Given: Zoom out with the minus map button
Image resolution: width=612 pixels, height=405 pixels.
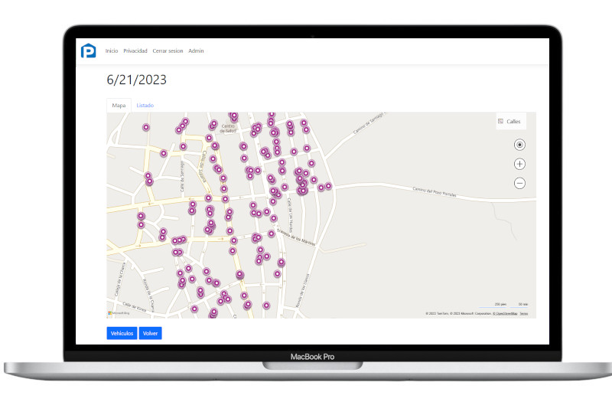Looking at the screenshot, I should [x=519, y=183].
